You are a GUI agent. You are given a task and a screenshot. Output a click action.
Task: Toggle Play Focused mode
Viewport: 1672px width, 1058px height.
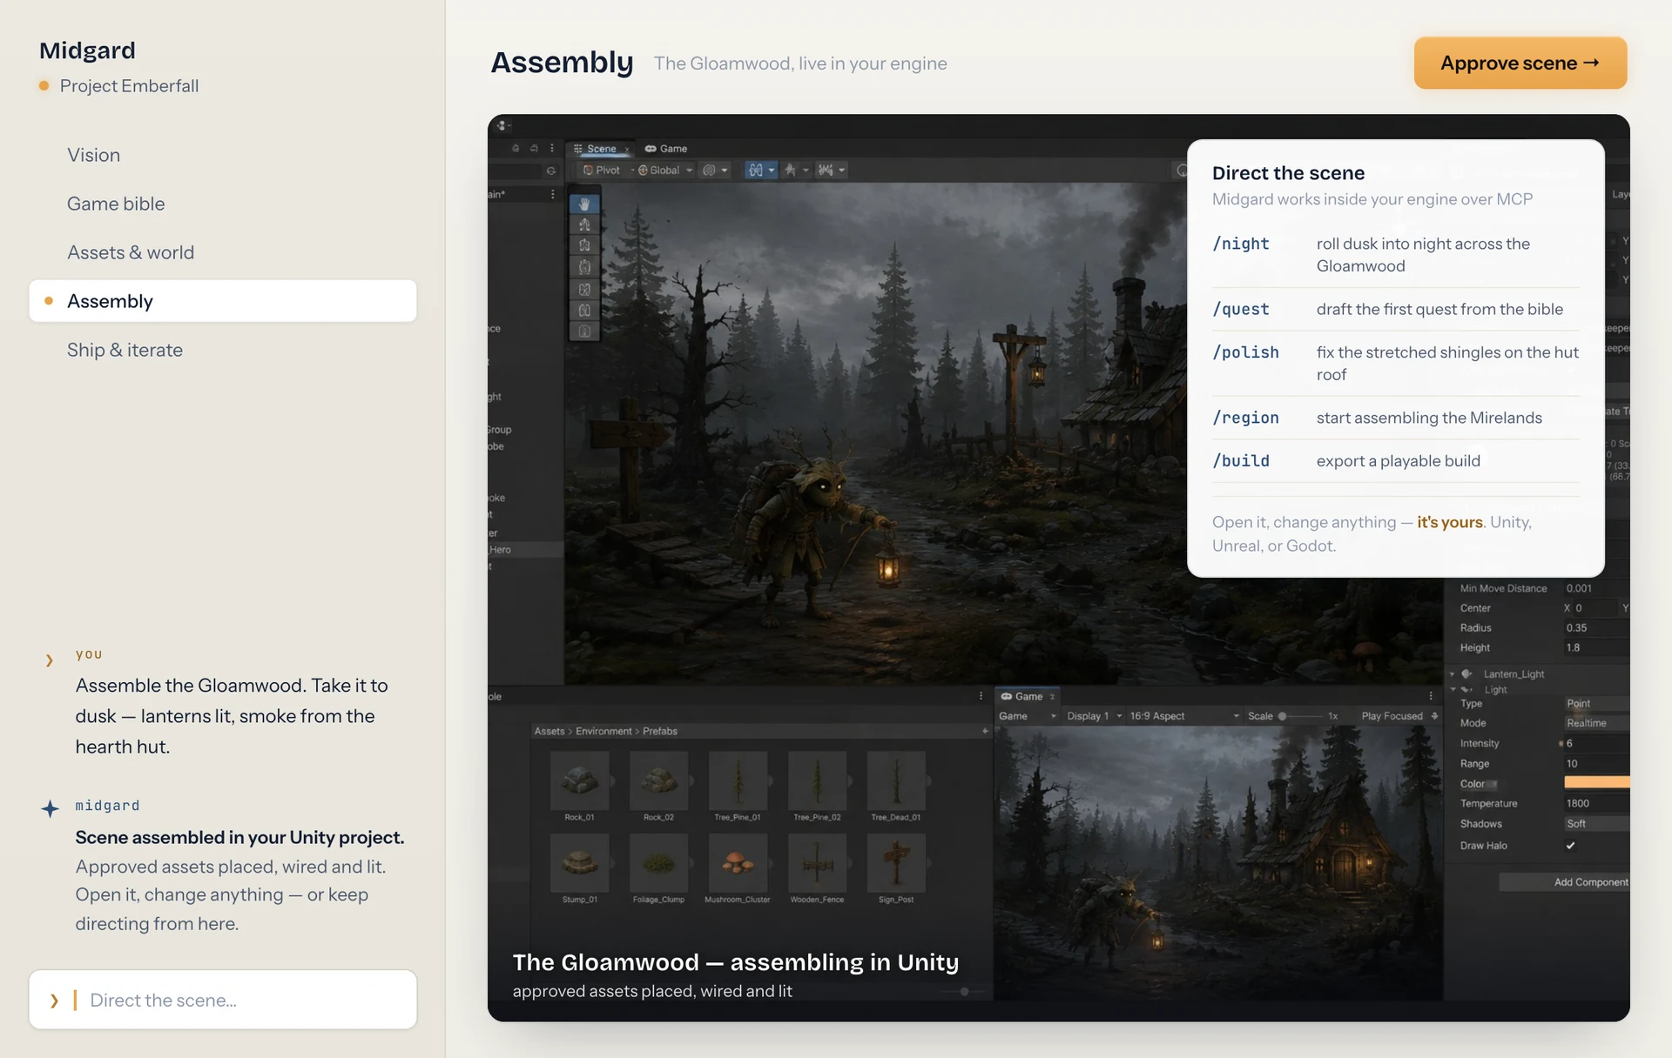point(1392,716)
